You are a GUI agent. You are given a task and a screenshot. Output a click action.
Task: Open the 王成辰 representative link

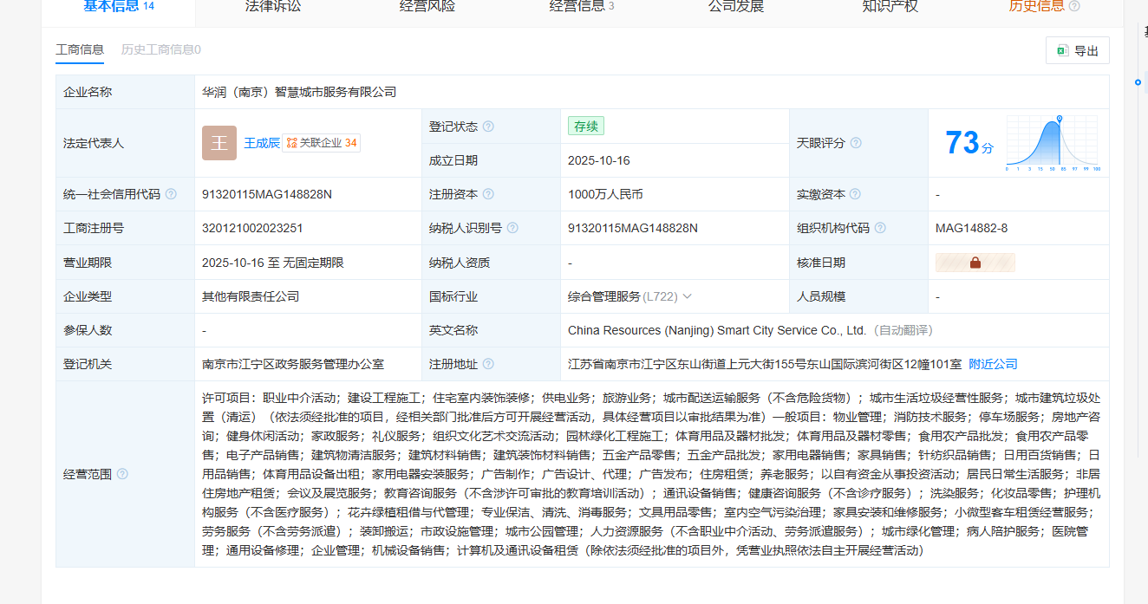point(261,143)
